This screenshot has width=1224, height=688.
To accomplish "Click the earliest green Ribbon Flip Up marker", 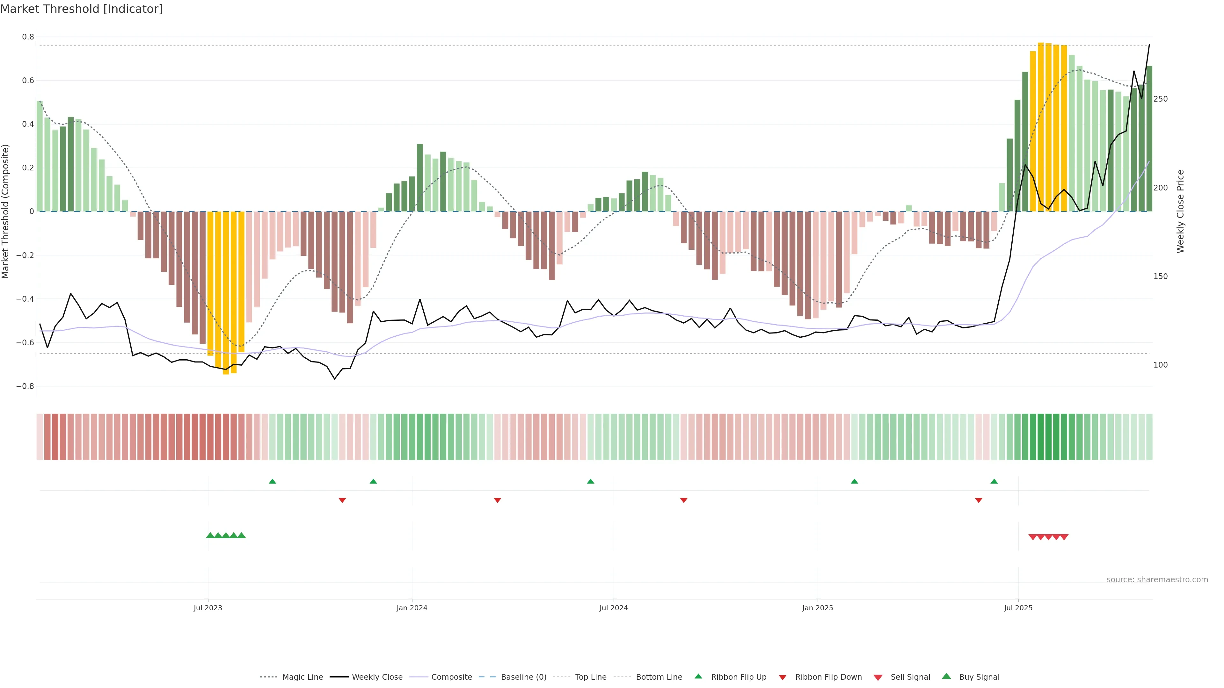I will click(x=272, y=482).
